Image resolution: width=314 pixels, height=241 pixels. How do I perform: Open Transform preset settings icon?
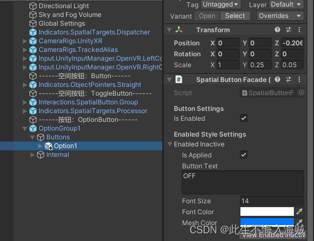[x=288, y=30]
